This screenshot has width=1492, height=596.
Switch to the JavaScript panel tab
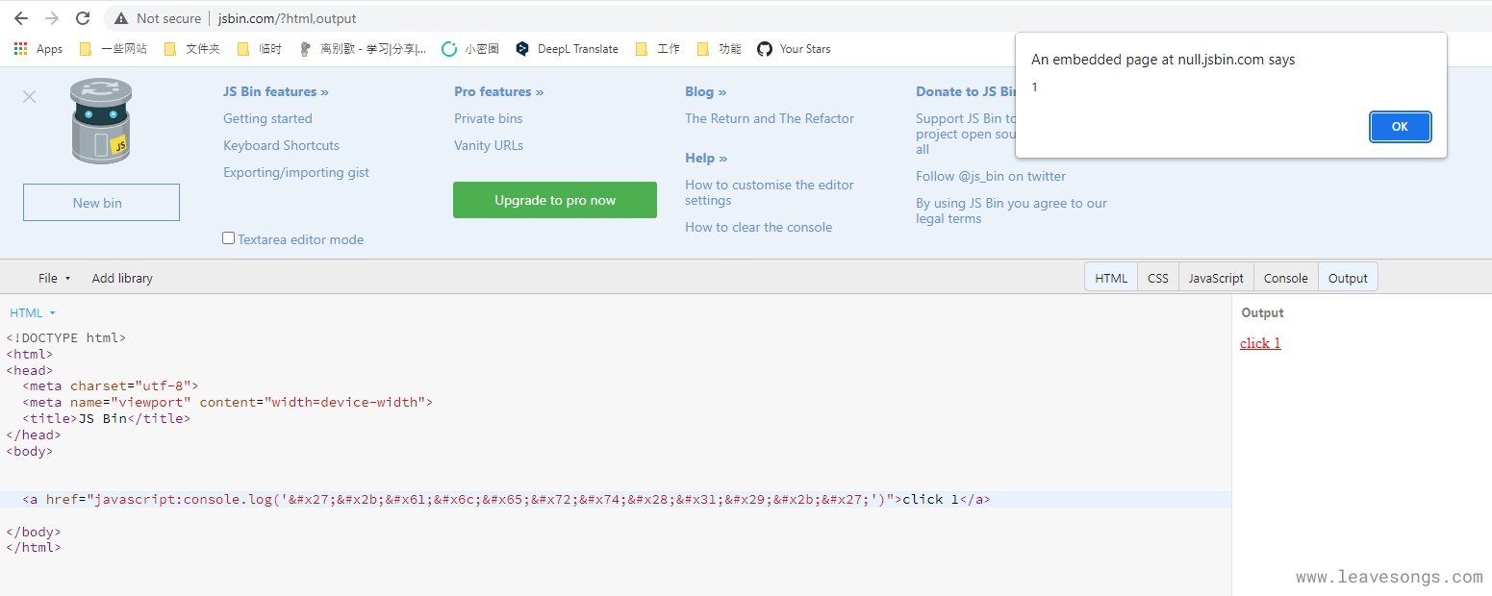pos(1216,278)
